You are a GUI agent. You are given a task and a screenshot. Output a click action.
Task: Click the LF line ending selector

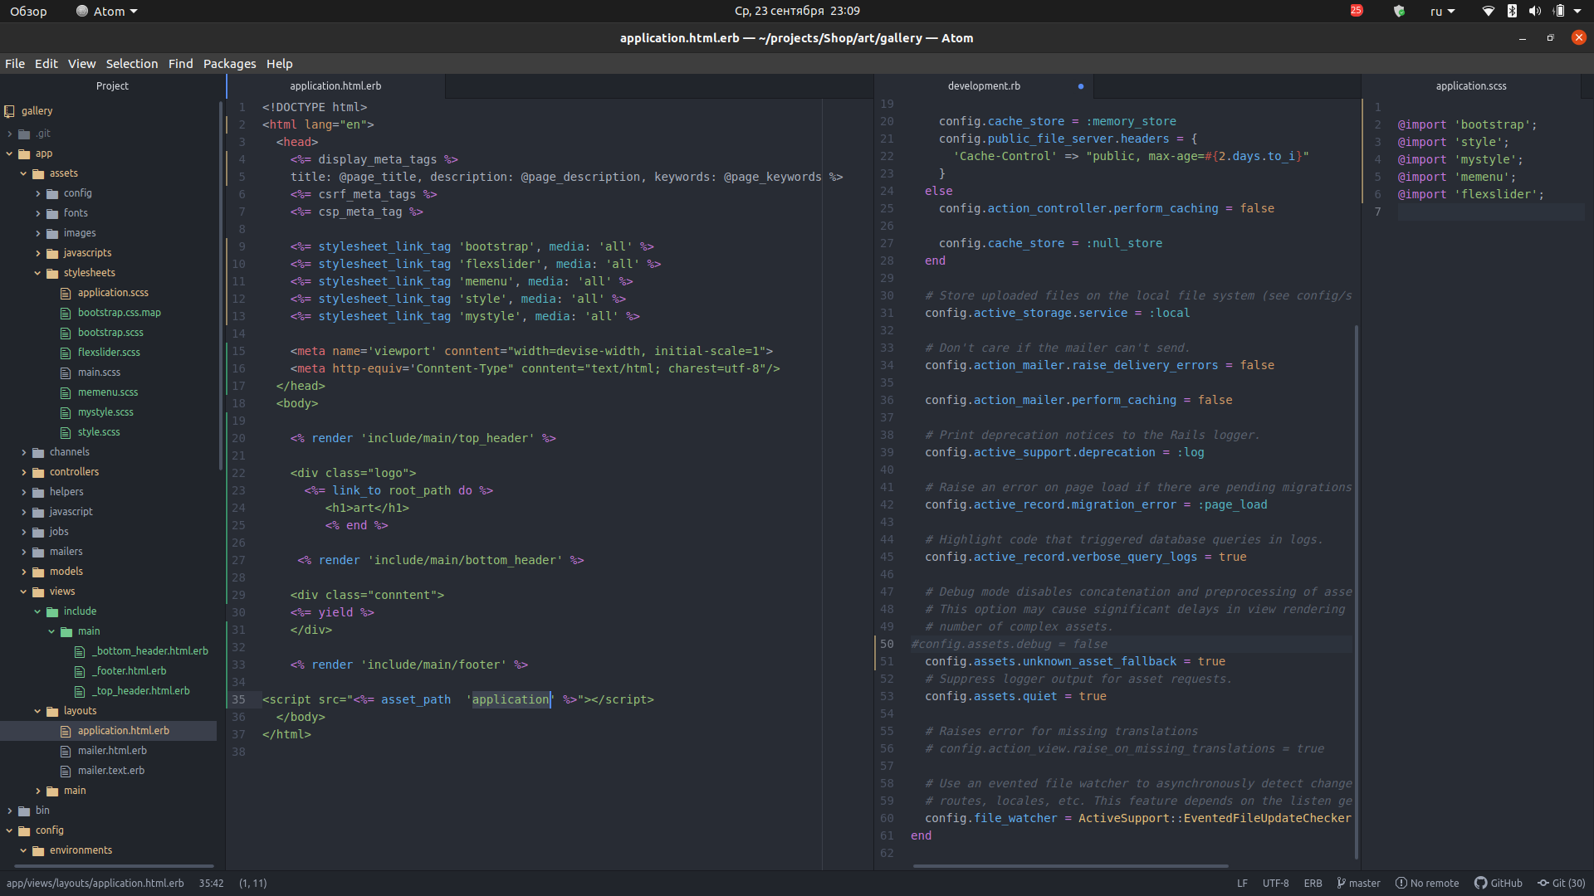pyautogui.click(x=1242, y=884)
